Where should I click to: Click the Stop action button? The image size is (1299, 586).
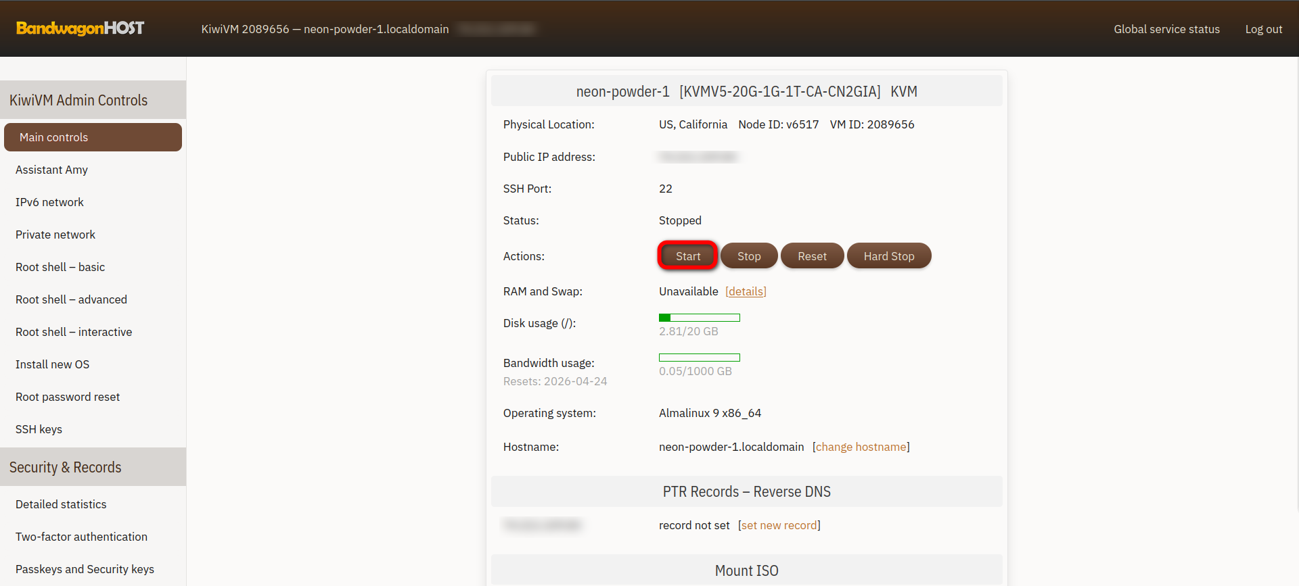point(748,256)
